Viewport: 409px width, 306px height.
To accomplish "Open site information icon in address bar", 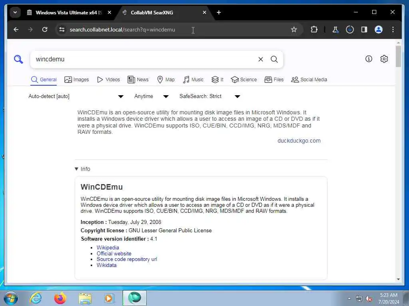I will pyautogui.click(x=62, y=29).
